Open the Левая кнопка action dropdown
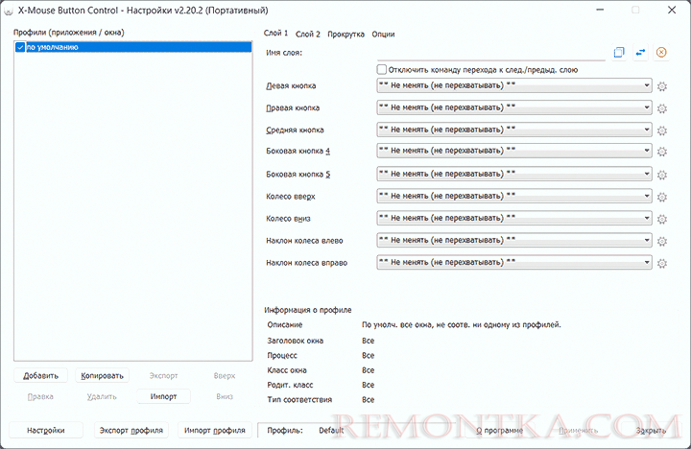The height and width of the screenshot is (449, 691). pos(514,85)
